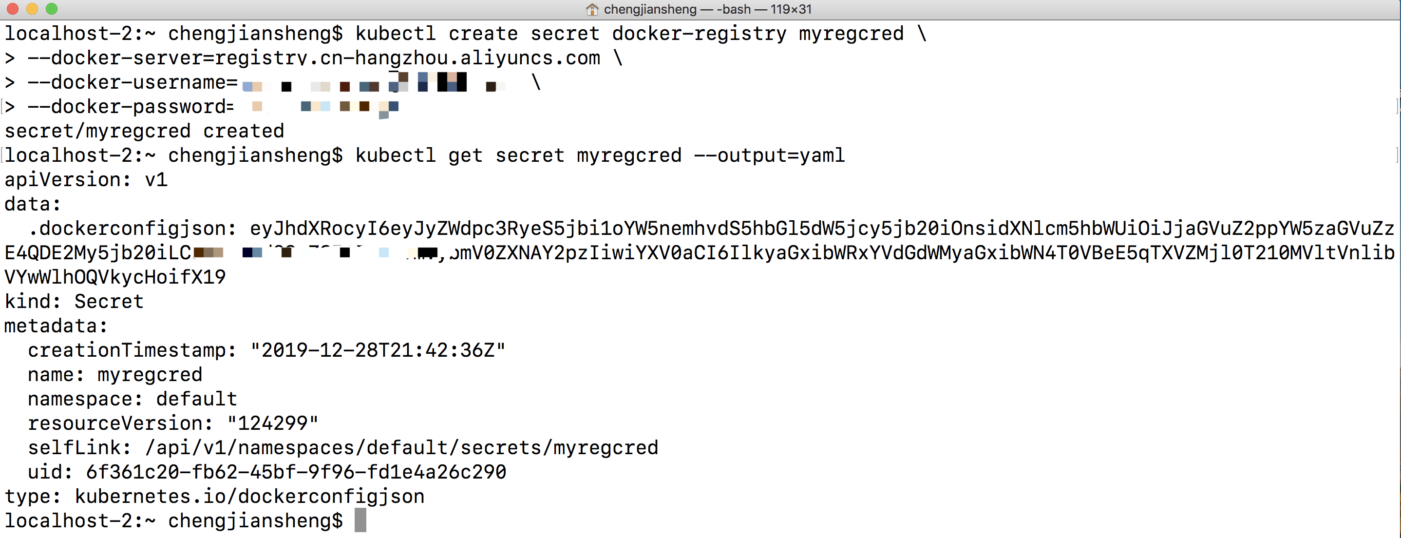Click the creationTimestamp value "2019-12-28T21:42:36Z"

tap(378, 350)
